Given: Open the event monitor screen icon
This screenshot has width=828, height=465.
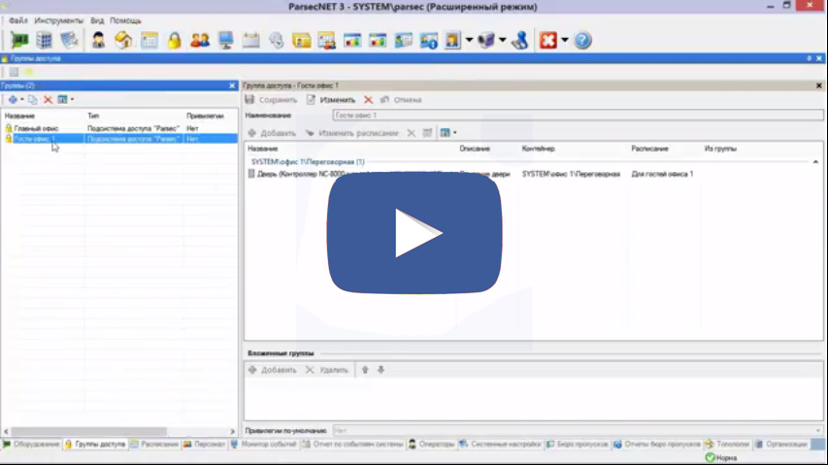Looking at the screenshot, I should 225,40.
